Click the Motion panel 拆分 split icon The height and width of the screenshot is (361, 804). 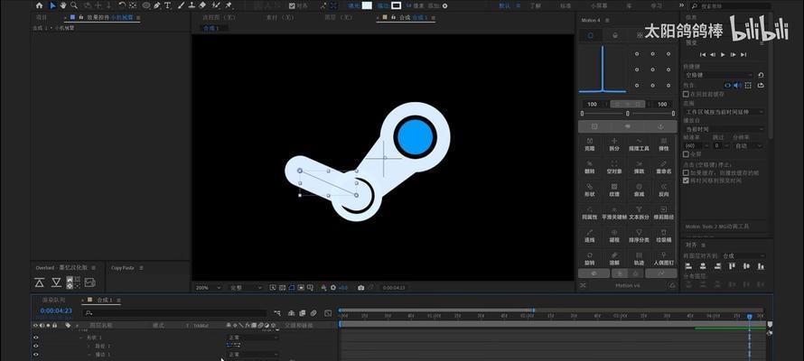(x=614, y=141)
